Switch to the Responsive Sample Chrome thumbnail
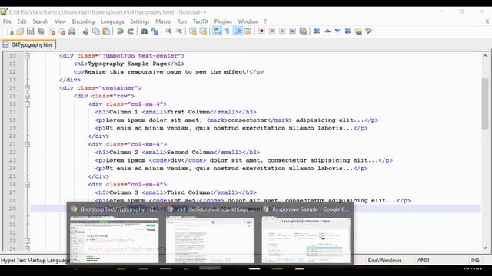 (x=306, y=235)
